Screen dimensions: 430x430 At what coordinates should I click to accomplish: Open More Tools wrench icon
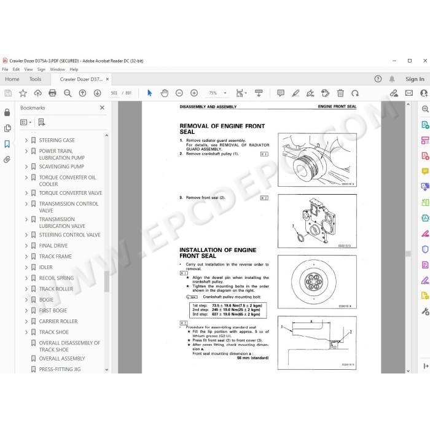point(425,311)
